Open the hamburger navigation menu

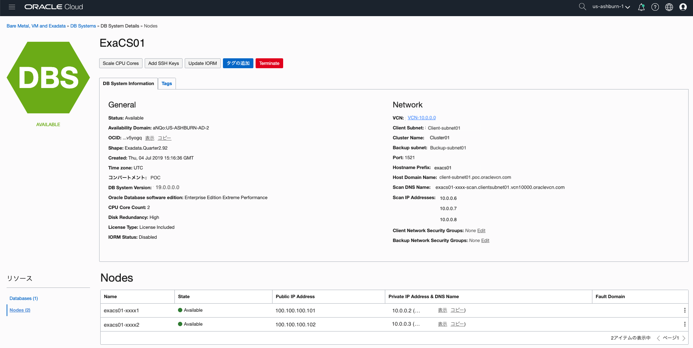tap(12, 7)
